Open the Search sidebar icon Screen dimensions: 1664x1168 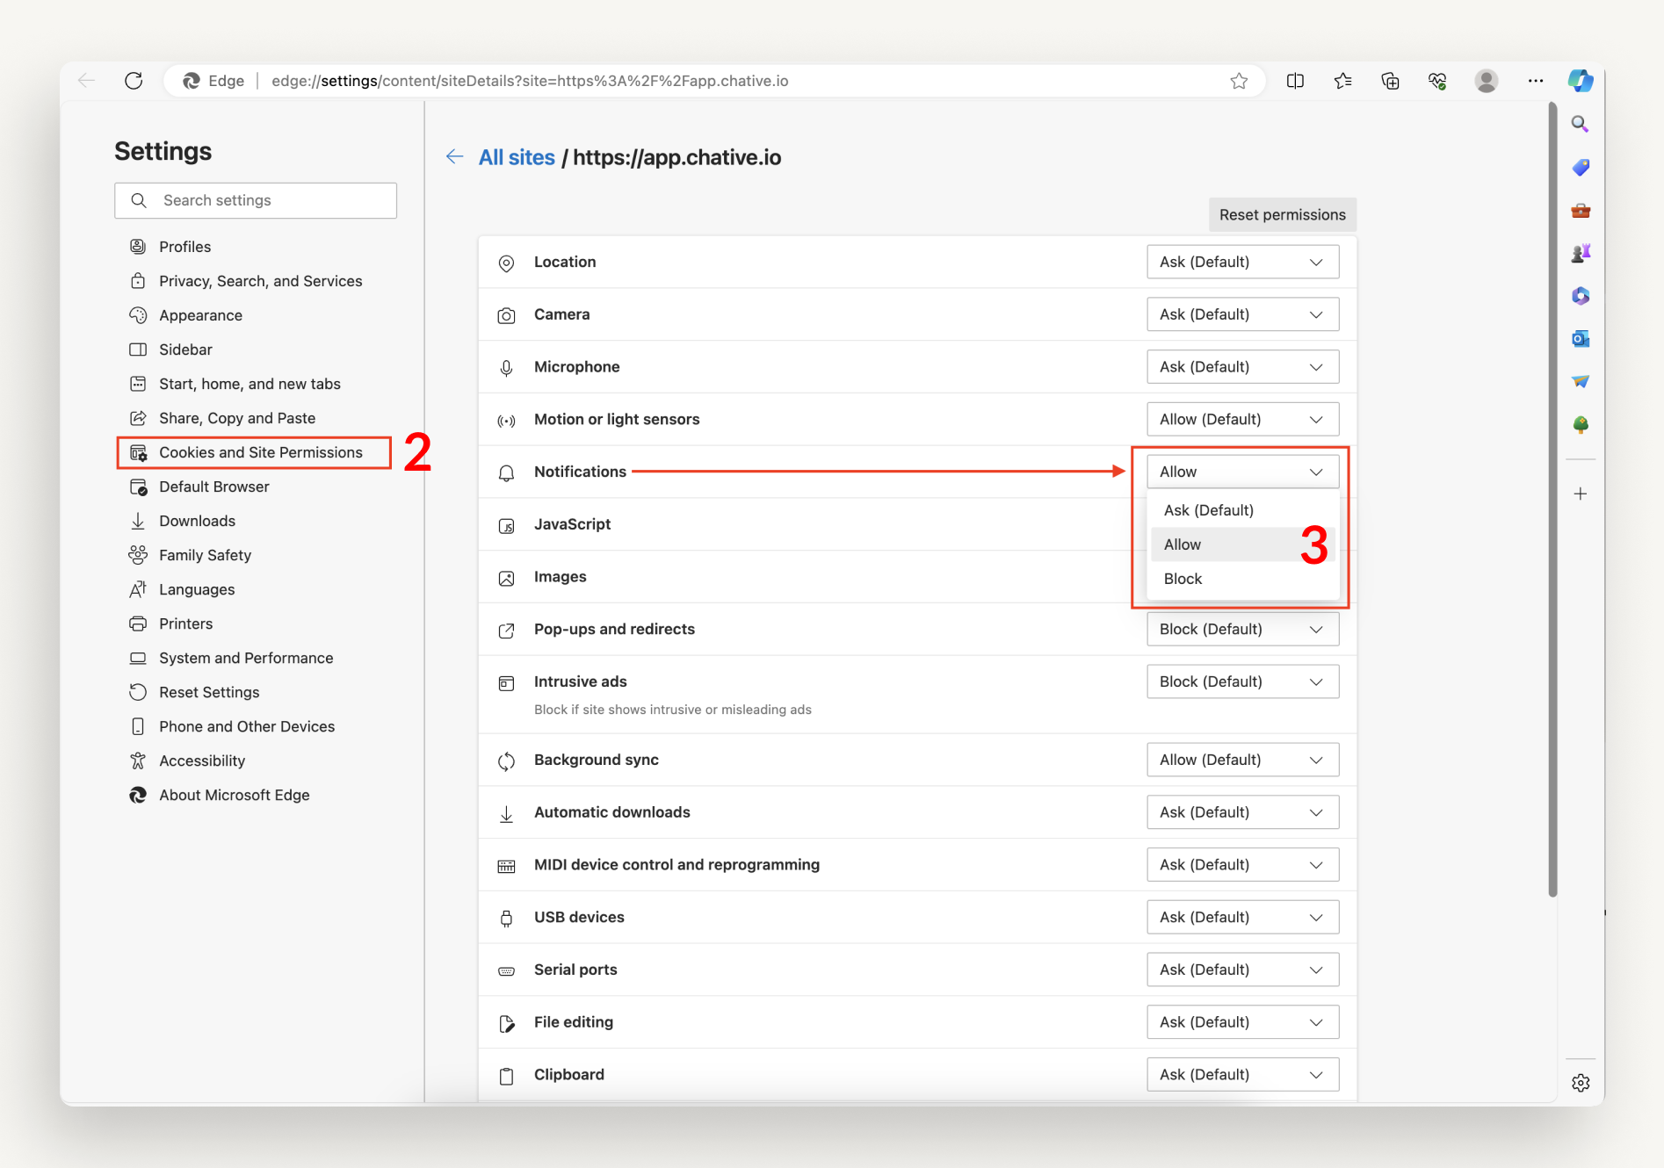coord(1580,124)
